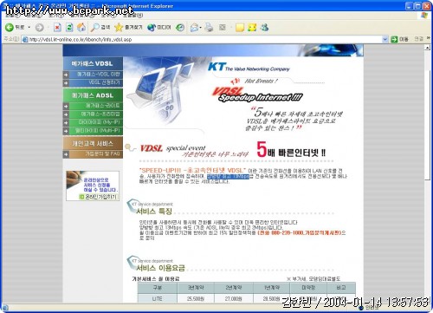Stop page loading with the red X icon
This screenshot has height=313, width=433.
pyautogui.click(x=57, y=28)
